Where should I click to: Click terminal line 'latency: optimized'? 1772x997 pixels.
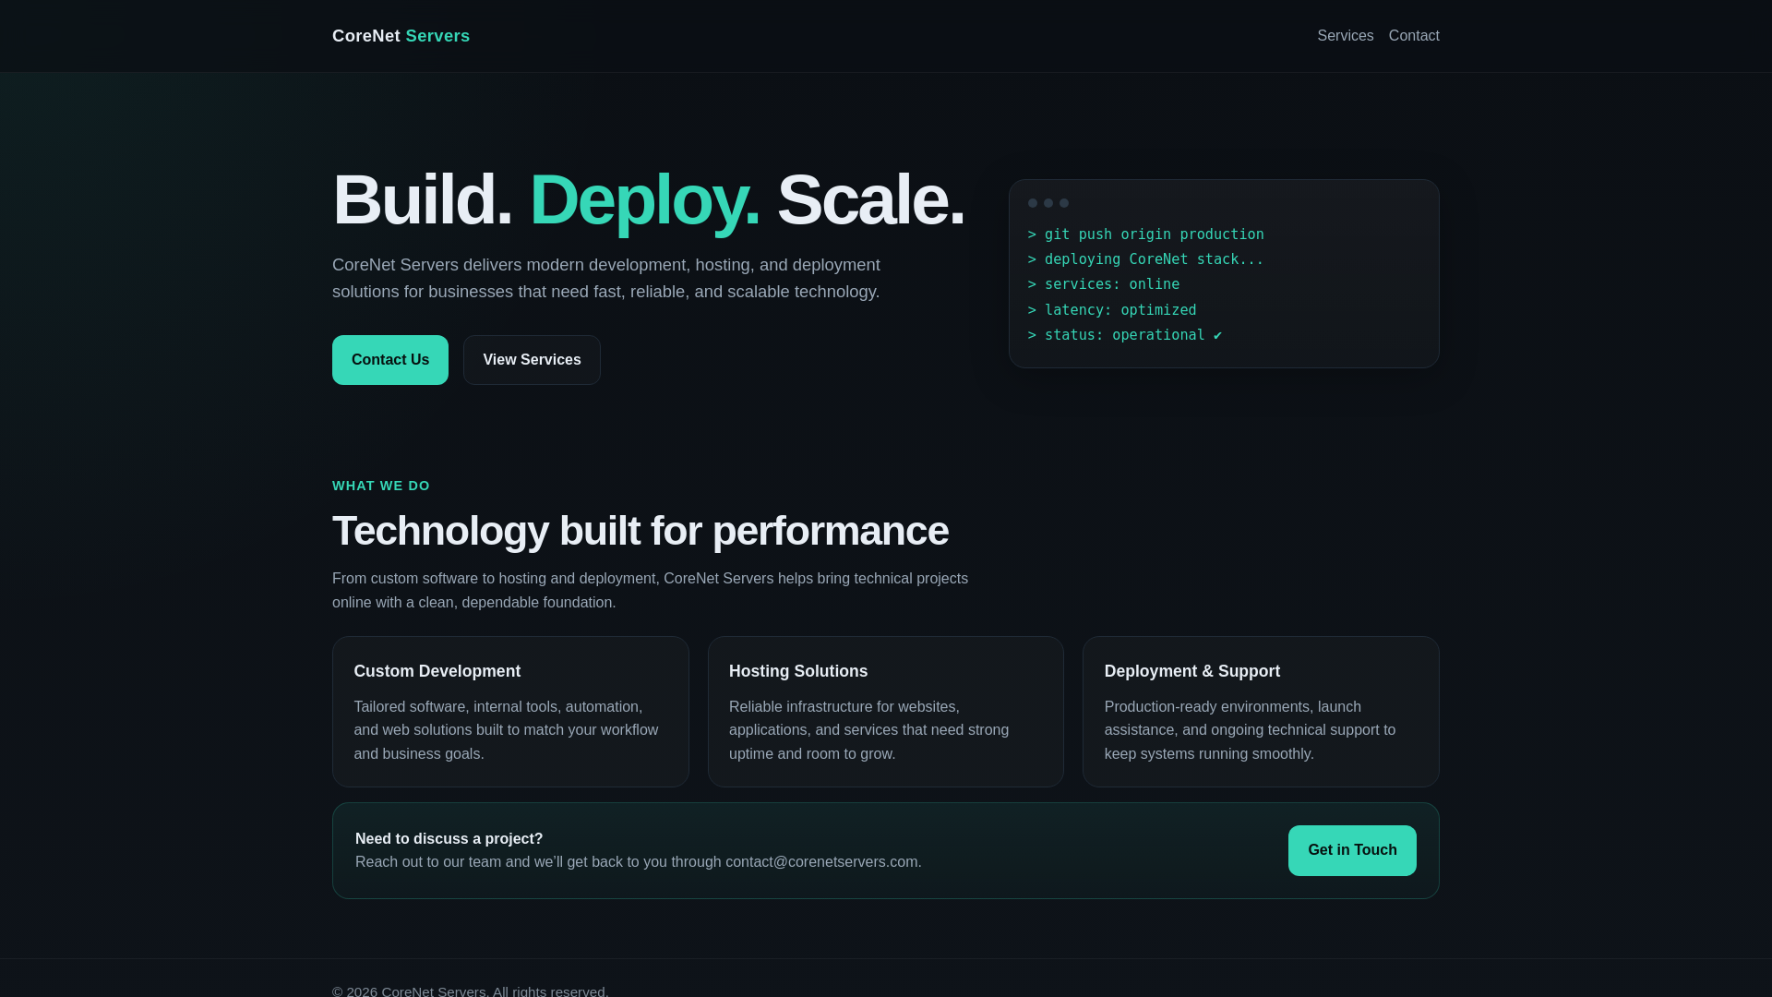1112,310
